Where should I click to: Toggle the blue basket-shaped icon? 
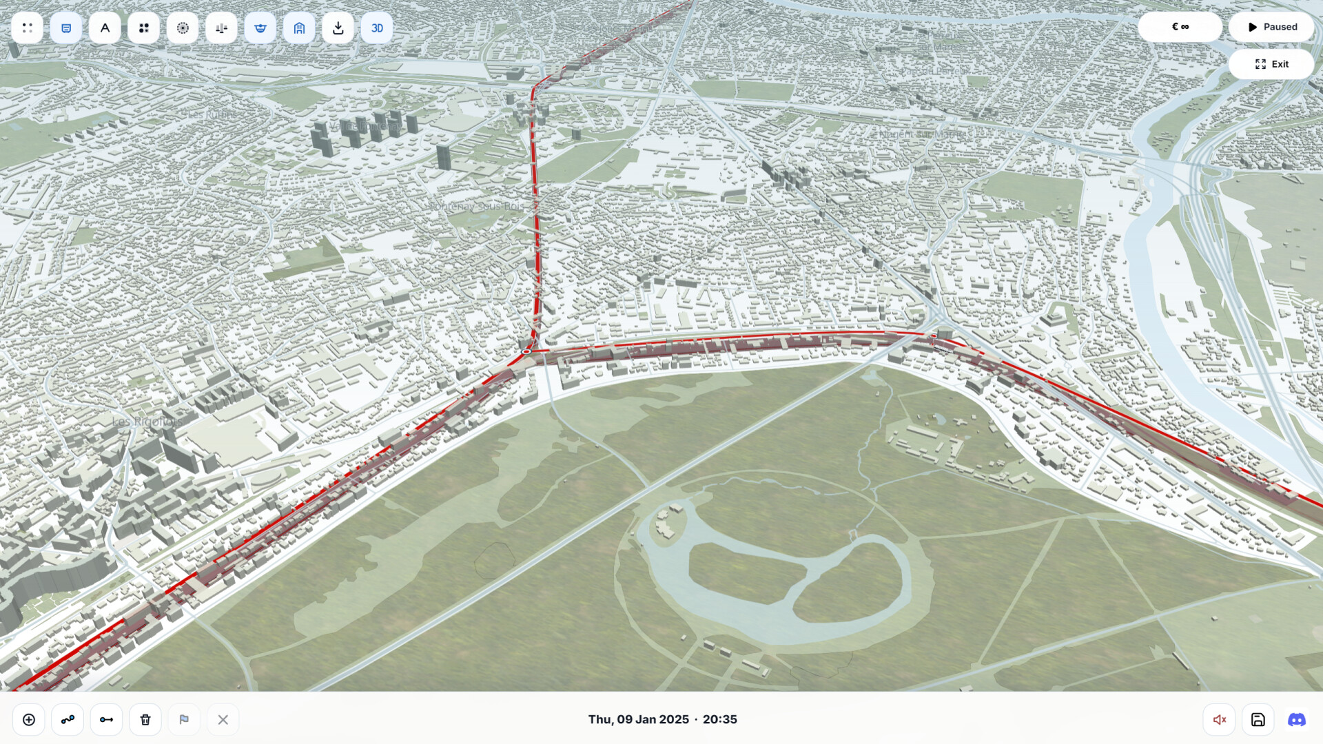coord(260,28)
